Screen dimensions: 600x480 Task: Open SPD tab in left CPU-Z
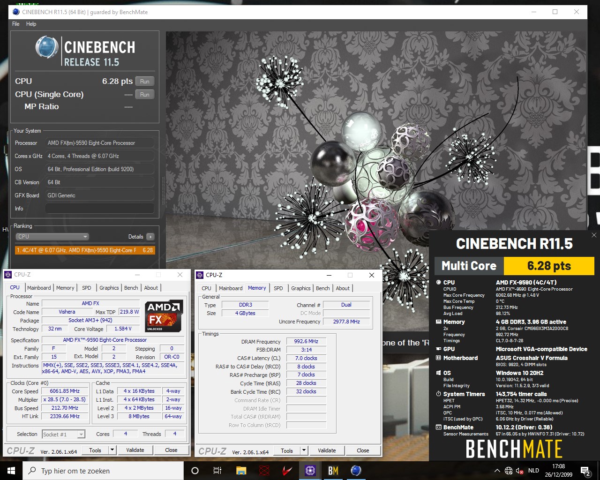tap(87, 288)
